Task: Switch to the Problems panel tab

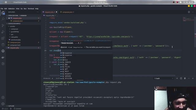Action: (48, 78)
